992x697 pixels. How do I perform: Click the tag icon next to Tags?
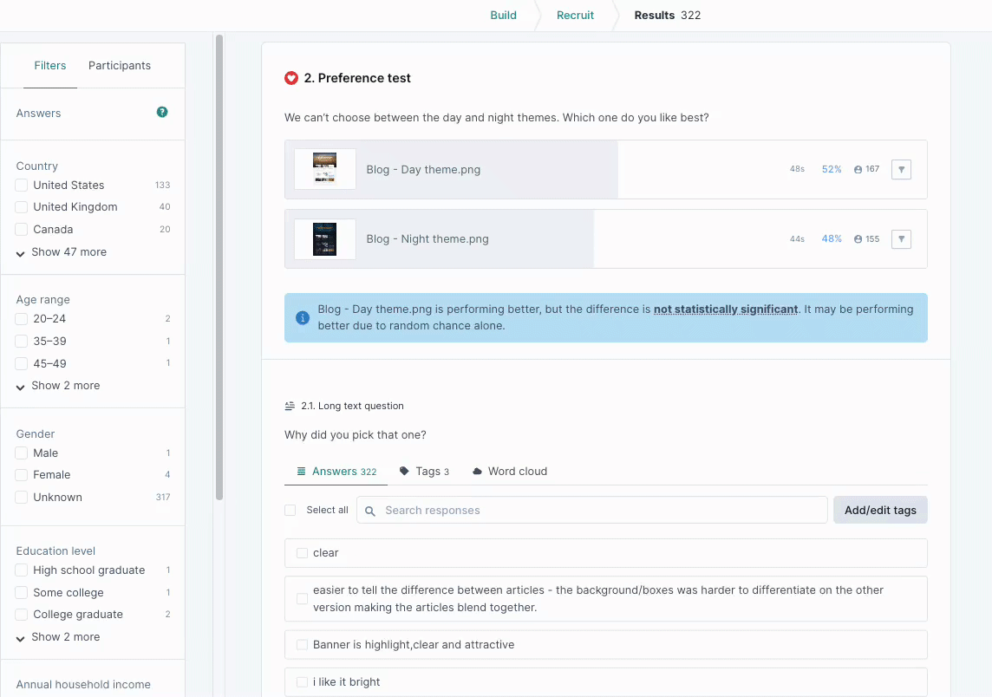click(x=402, y=471)
